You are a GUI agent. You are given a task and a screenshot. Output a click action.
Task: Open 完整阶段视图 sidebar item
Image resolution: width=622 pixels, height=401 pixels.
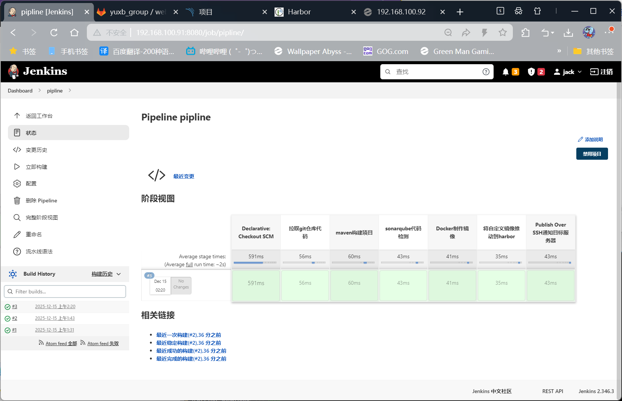click(x=68, y=217)
